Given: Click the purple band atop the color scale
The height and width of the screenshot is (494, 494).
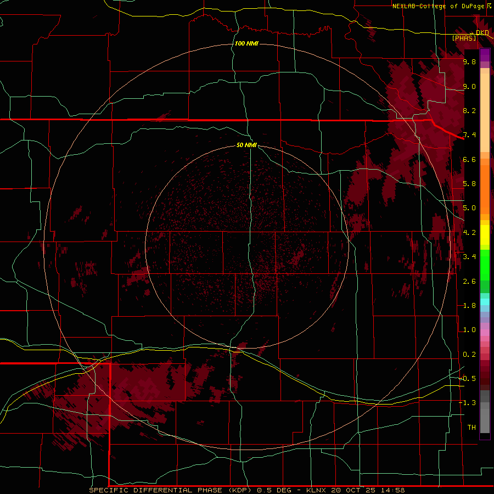Looking at the screenshot, I should [485, 55].
